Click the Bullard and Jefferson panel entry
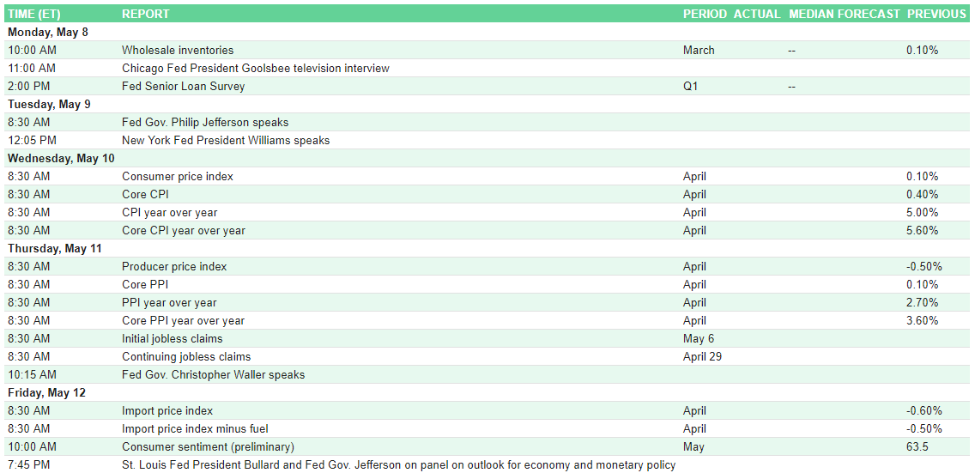The image size is (975, 473). point(398,465)
